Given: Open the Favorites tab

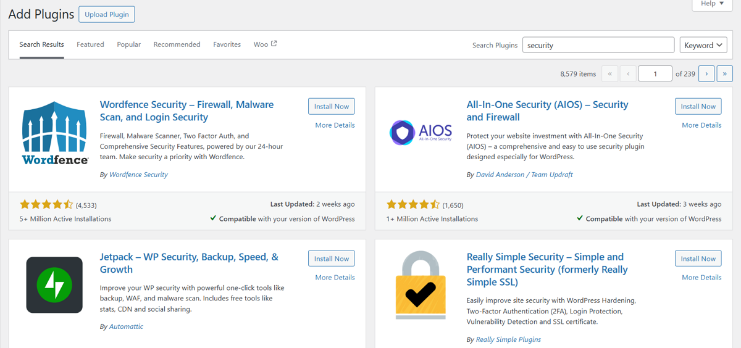Looking at the screenshot, I should pos(227,44).
